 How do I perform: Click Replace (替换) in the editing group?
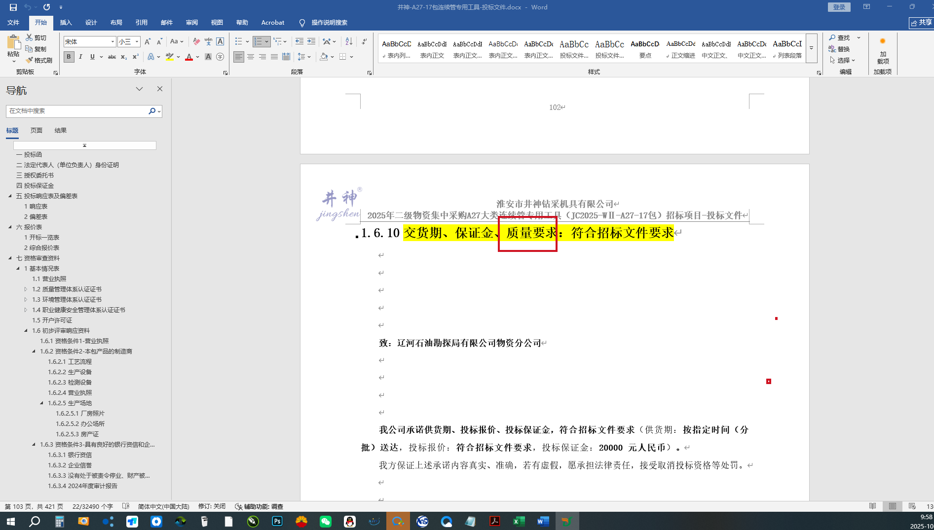pos(839,49)
